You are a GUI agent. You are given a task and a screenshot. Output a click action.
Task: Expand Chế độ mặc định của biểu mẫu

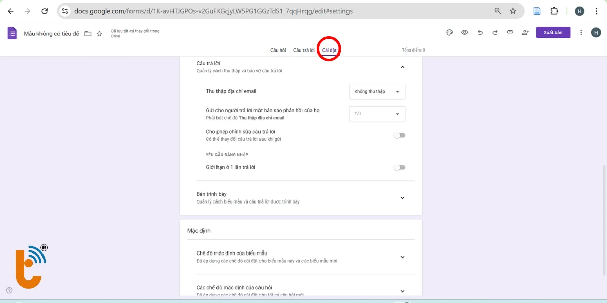pyautogui.click(x=402, y=257)
